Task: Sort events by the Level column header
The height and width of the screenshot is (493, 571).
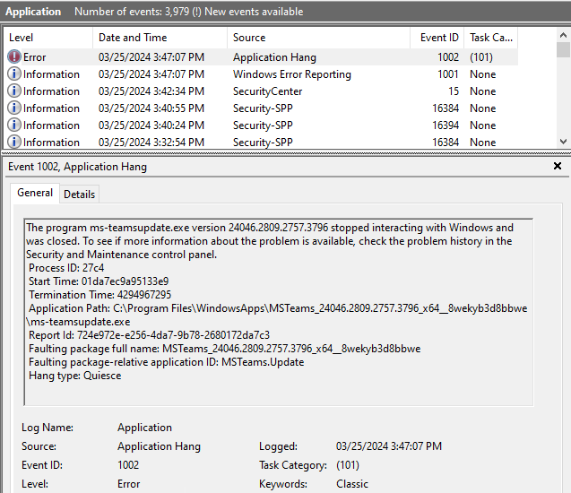Action: [48, 38]
